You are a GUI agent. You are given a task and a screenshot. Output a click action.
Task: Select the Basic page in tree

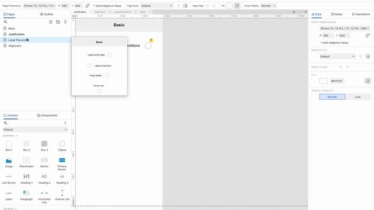point(12,29)
